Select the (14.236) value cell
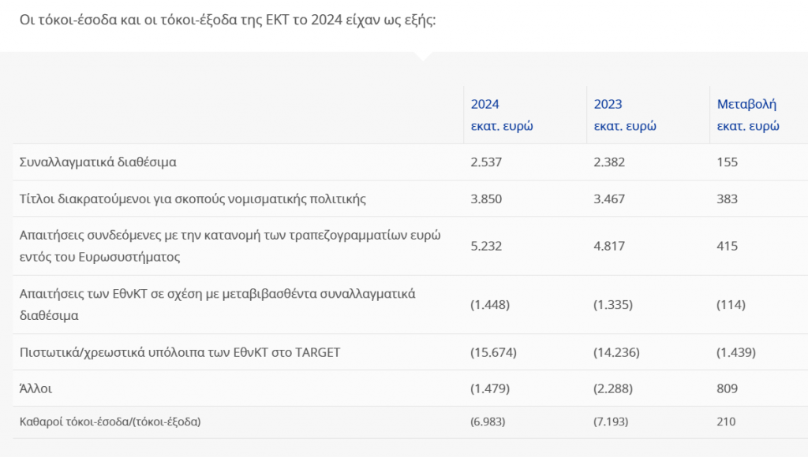 (616, 352)
